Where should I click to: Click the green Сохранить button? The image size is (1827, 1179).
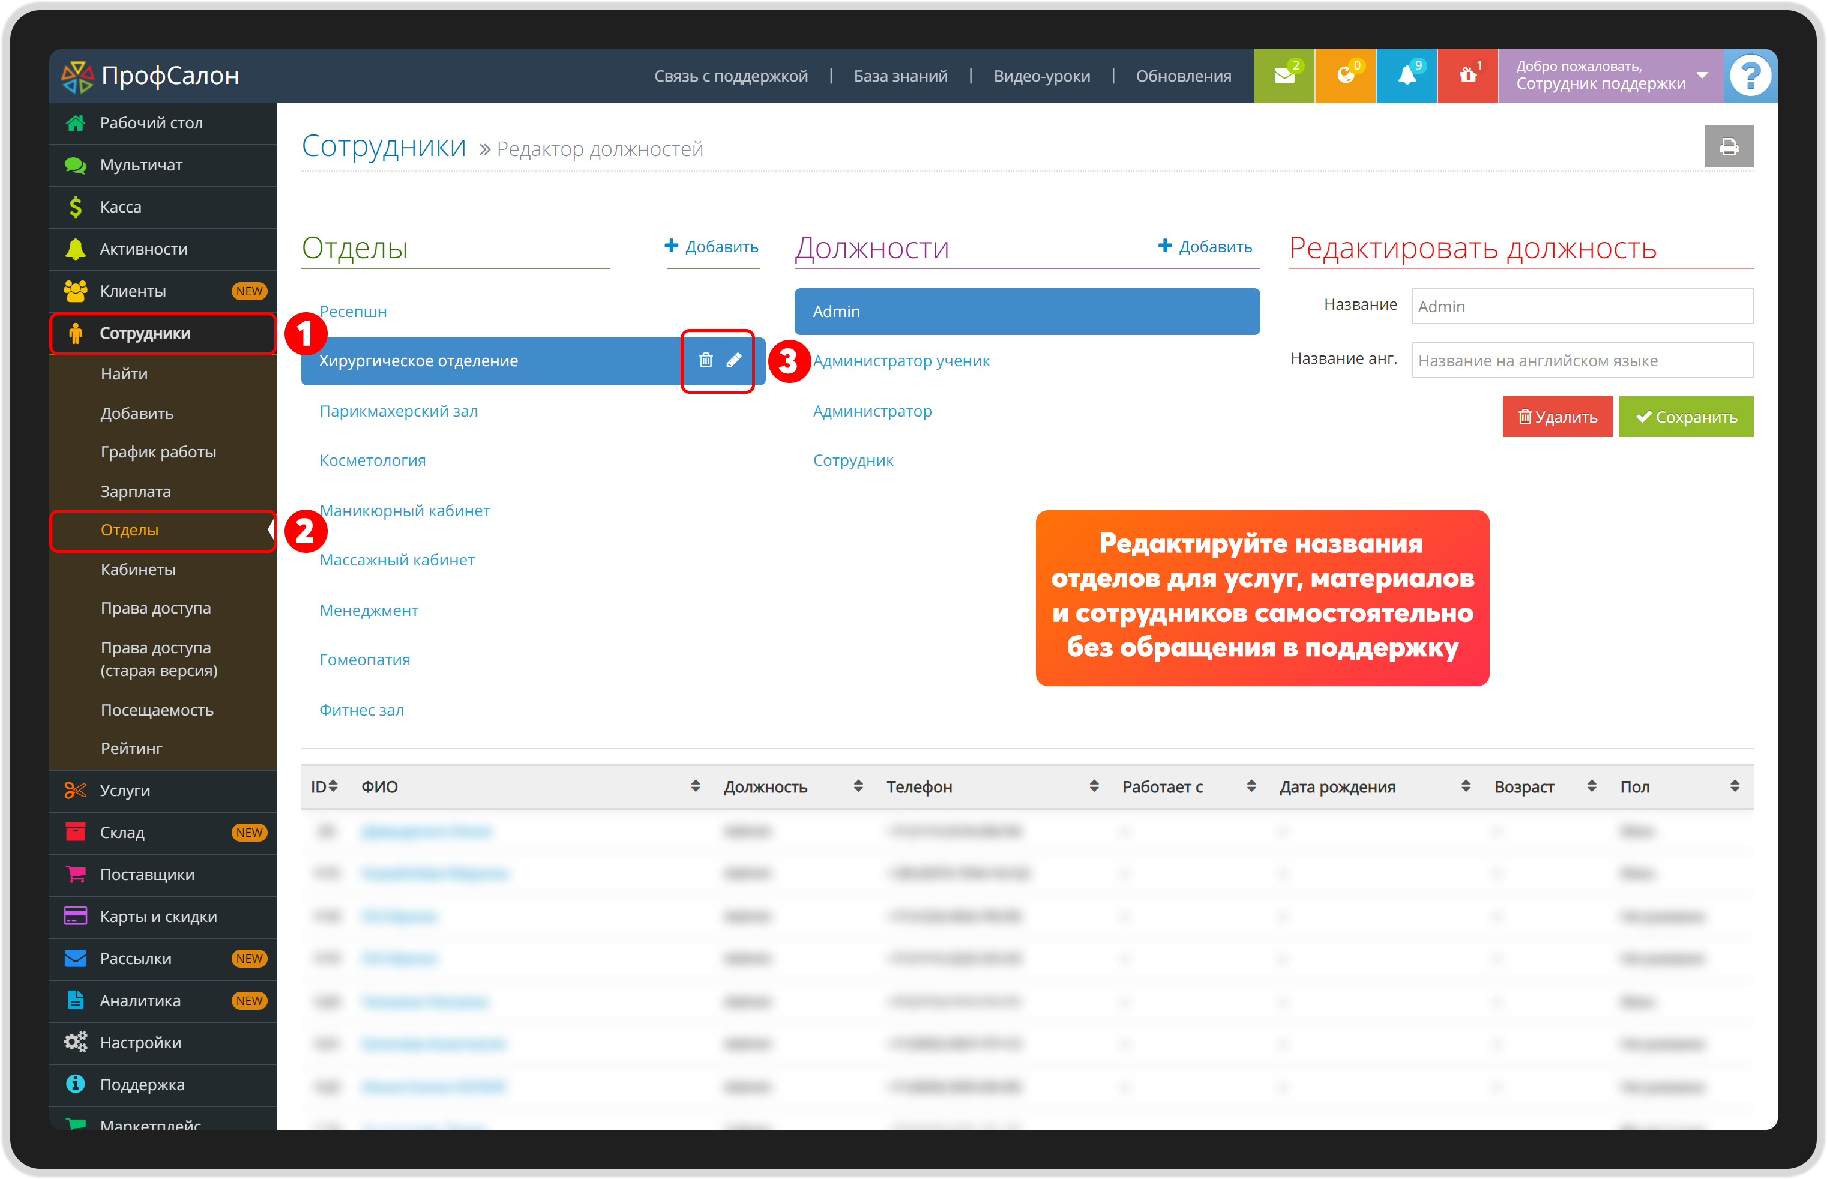pyautogui.click(x=1685, y=417)
